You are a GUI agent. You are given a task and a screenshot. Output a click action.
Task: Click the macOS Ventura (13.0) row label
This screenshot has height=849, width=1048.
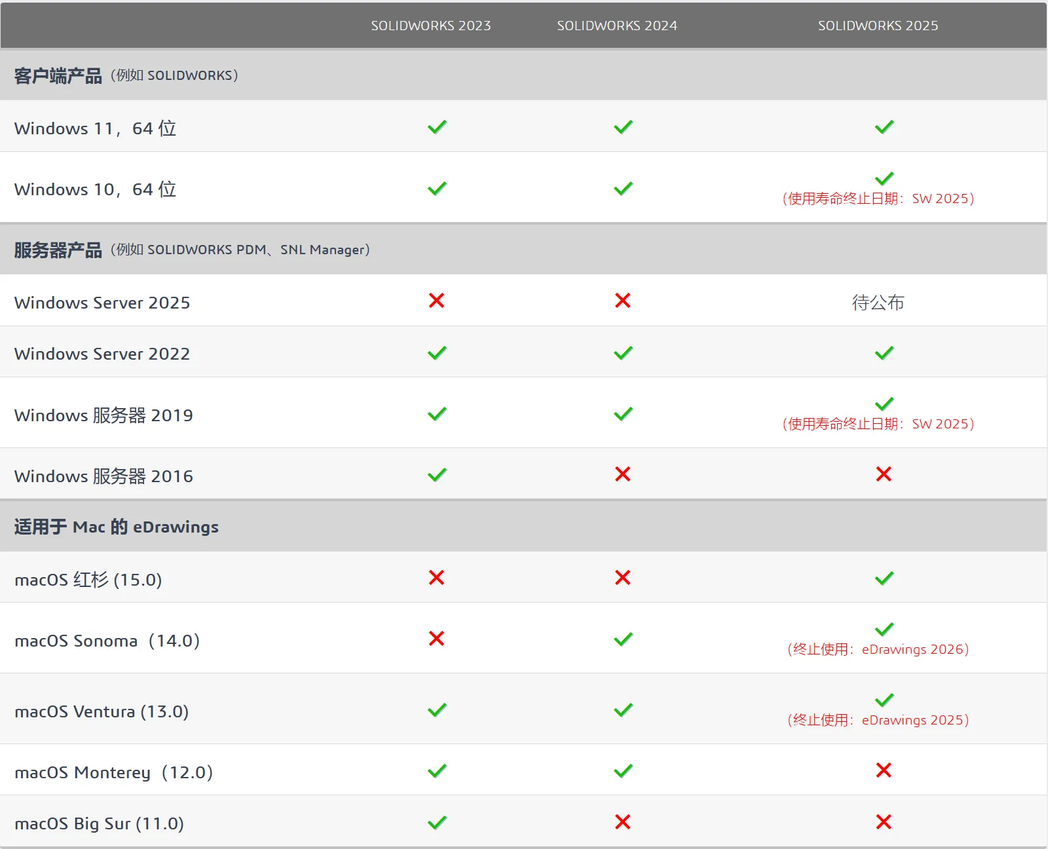point(102,711)
